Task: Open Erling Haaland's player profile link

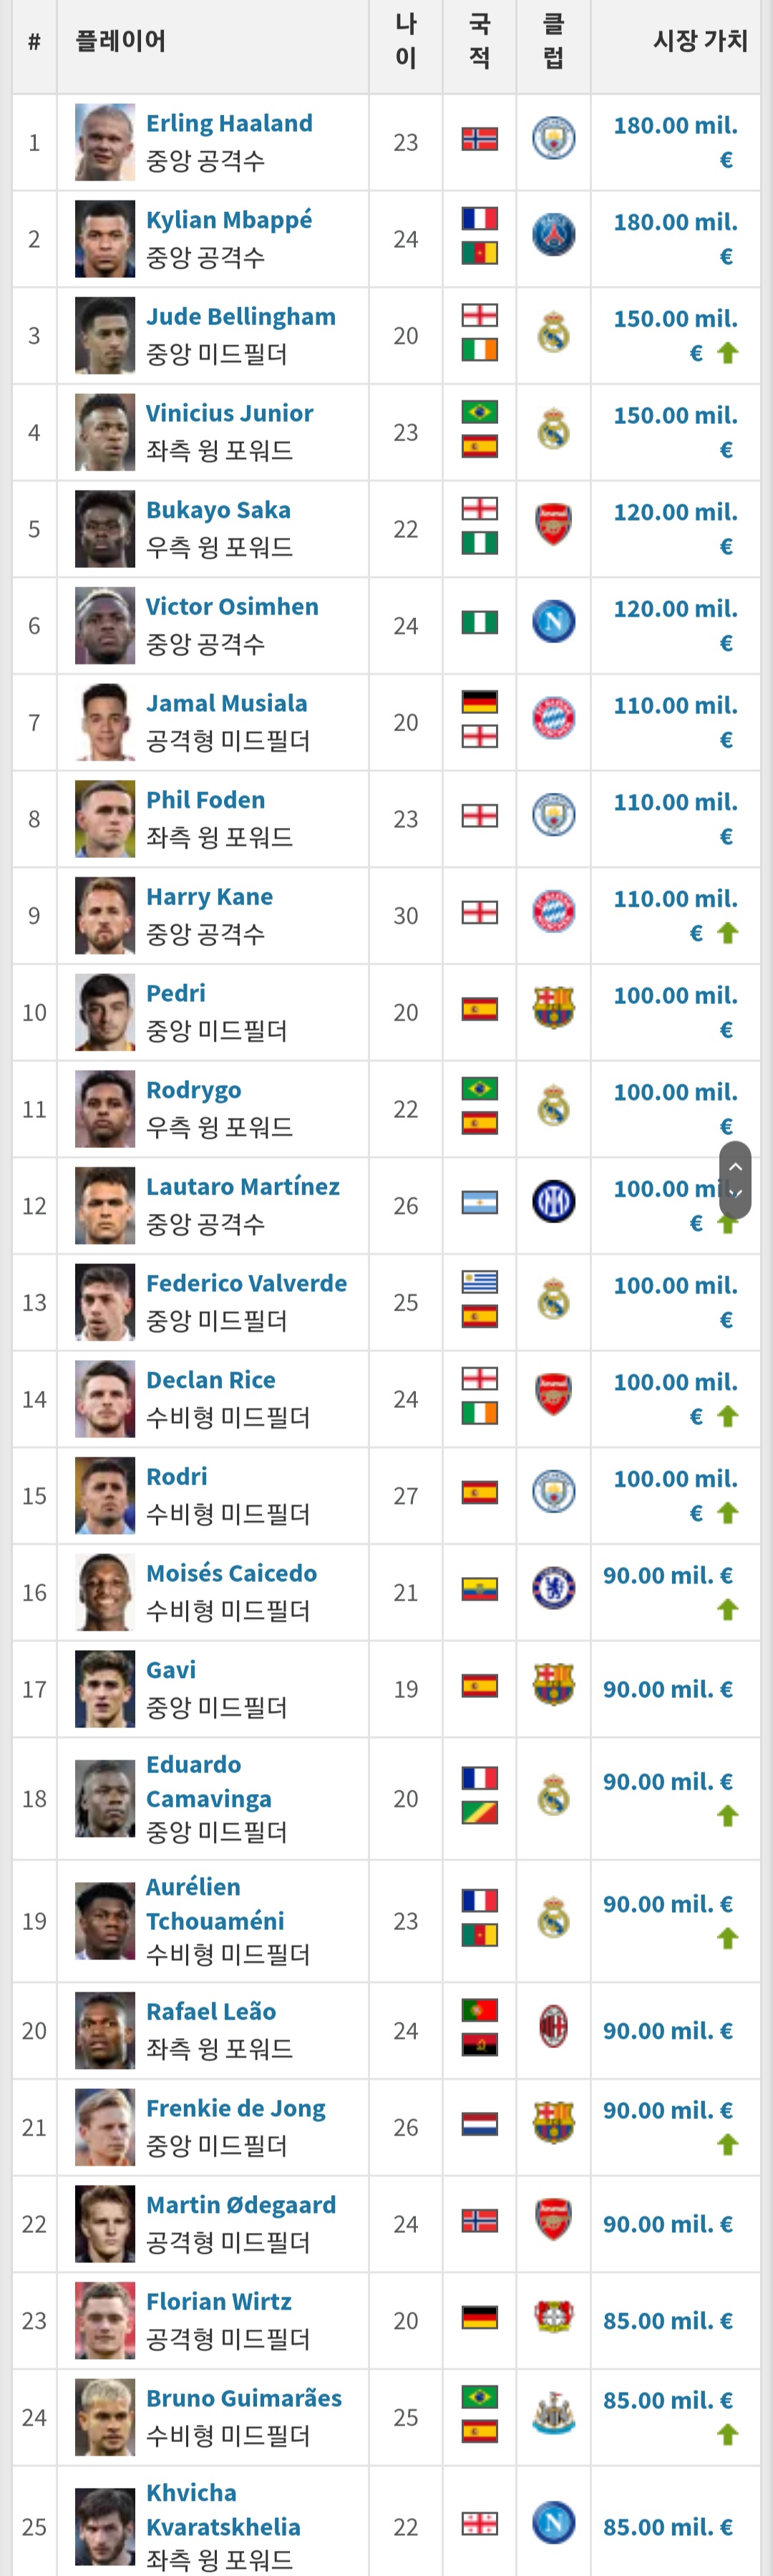Action: tap(229, 123)
